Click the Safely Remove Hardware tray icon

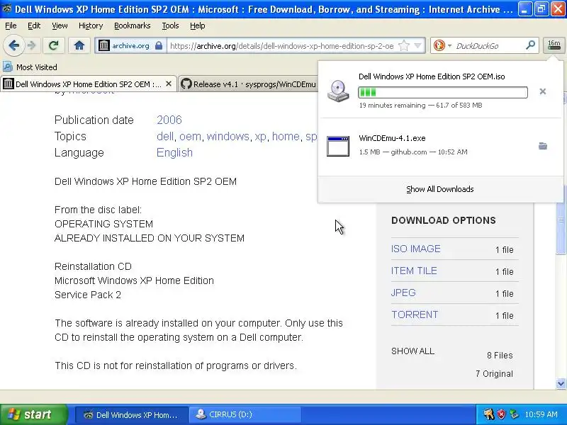[x=513, y=414]
